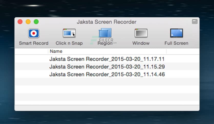Maximize the window with green button
The height and width of the screenshot is (124, 214).
tap(36, 22)
